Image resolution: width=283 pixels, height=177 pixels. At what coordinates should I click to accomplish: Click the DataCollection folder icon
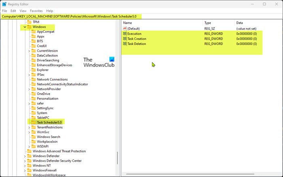34,56
